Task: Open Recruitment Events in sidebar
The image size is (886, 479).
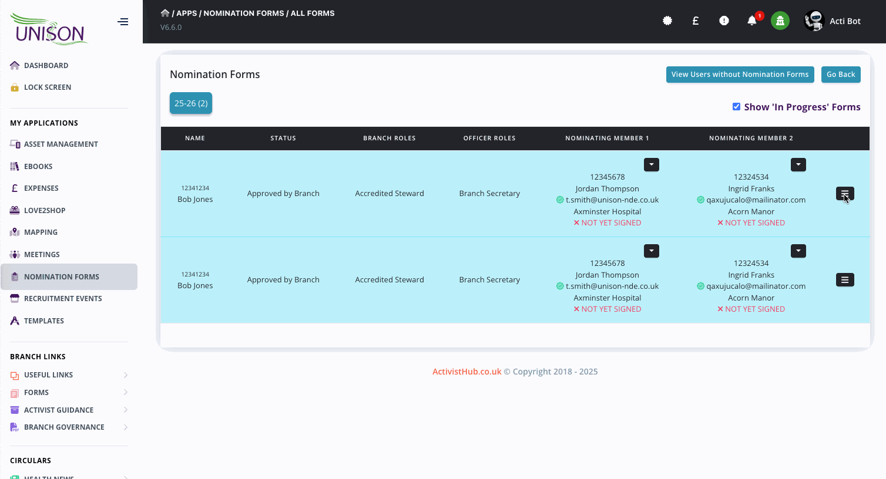Action: pyautogui.click(x=63, y=298)
